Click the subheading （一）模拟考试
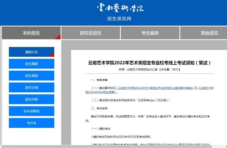Image resolution: width=227 pixels, height=148 pixels. tap(101, 129)
